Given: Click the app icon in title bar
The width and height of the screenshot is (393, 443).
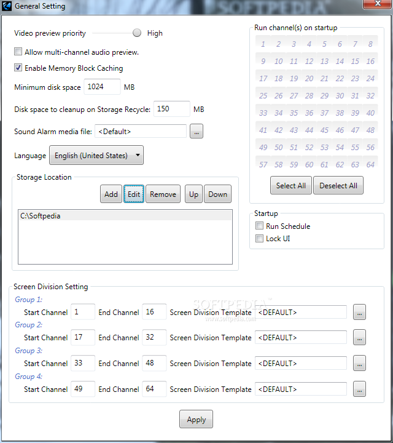Looking at the screenshot, I should click(x=7, y=6).
